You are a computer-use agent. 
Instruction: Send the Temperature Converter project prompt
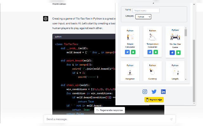150,52
